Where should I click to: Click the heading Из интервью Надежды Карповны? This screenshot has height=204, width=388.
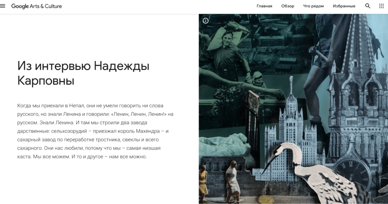click(83, 73)
